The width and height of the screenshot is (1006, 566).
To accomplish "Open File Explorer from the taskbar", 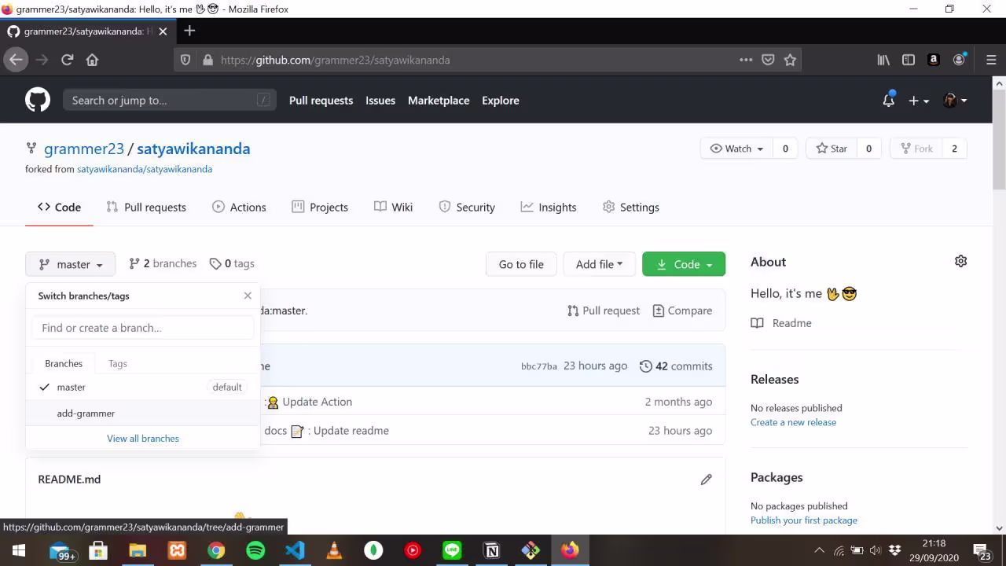I will [x=138, y=550].
